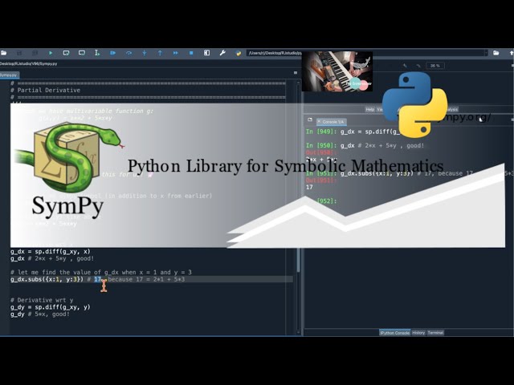Click comment '# Derivative wrt y'
This screenshot has width=514, height=385.
(42, 300)
